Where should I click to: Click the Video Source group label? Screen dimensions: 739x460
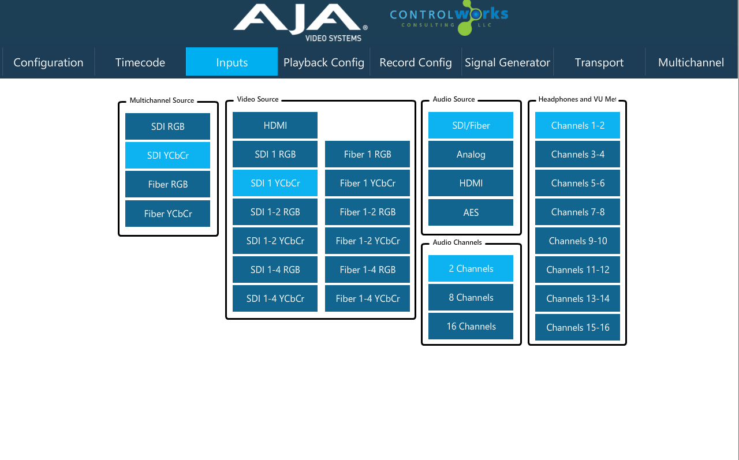pyautogui.click(x=258, y=99)
